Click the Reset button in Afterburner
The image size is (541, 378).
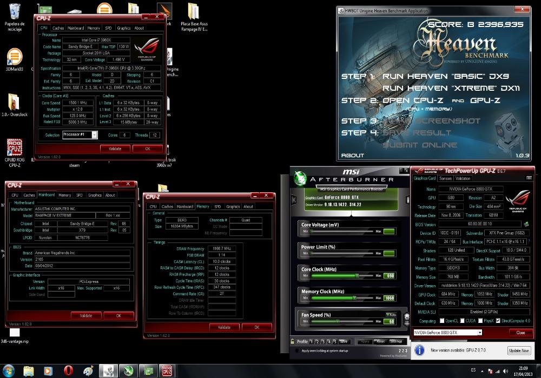pyautogui.click(x=380, y=341)
